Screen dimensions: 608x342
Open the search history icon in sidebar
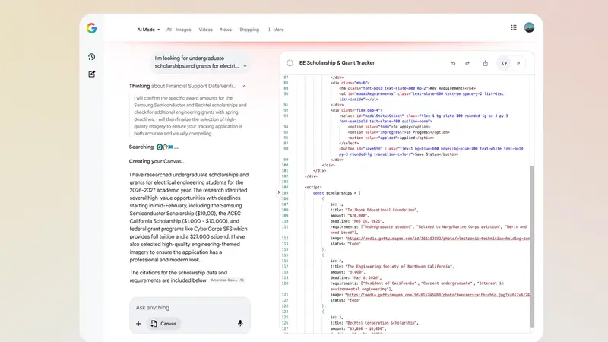coord(91,57)
